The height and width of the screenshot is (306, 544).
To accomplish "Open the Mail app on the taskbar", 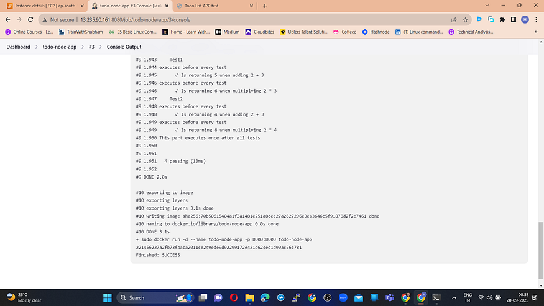I will (359, 298).
